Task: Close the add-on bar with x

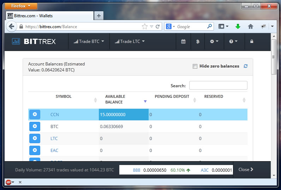Action: pos(20,182)
